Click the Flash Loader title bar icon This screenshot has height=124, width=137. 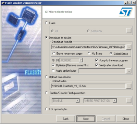click(3, 3)
